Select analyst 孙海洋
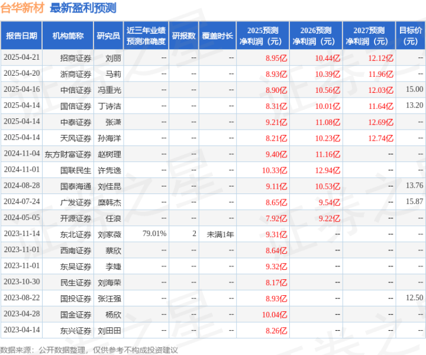The image size is (426, 355). point(109,138)
